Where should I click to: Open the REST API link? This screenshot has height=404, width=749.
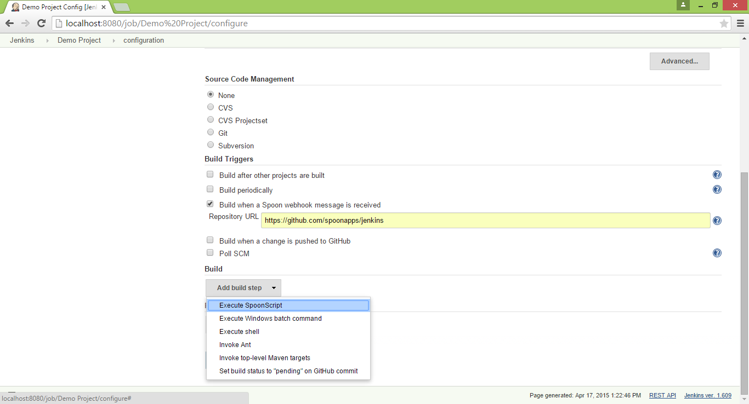(662, 395)
